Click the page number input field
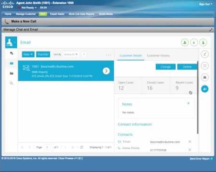Image resolution: width=216 pixels, height=172 pixels. [x=47, y=147]
